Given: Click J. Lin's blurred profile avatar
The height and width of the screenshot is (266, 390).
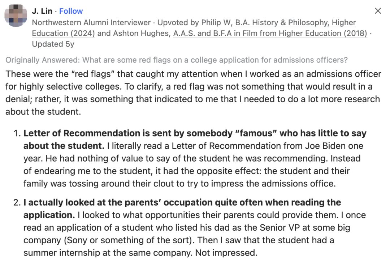Looking at the screenshot, I should pyautogui.click(x=15, y=16).
